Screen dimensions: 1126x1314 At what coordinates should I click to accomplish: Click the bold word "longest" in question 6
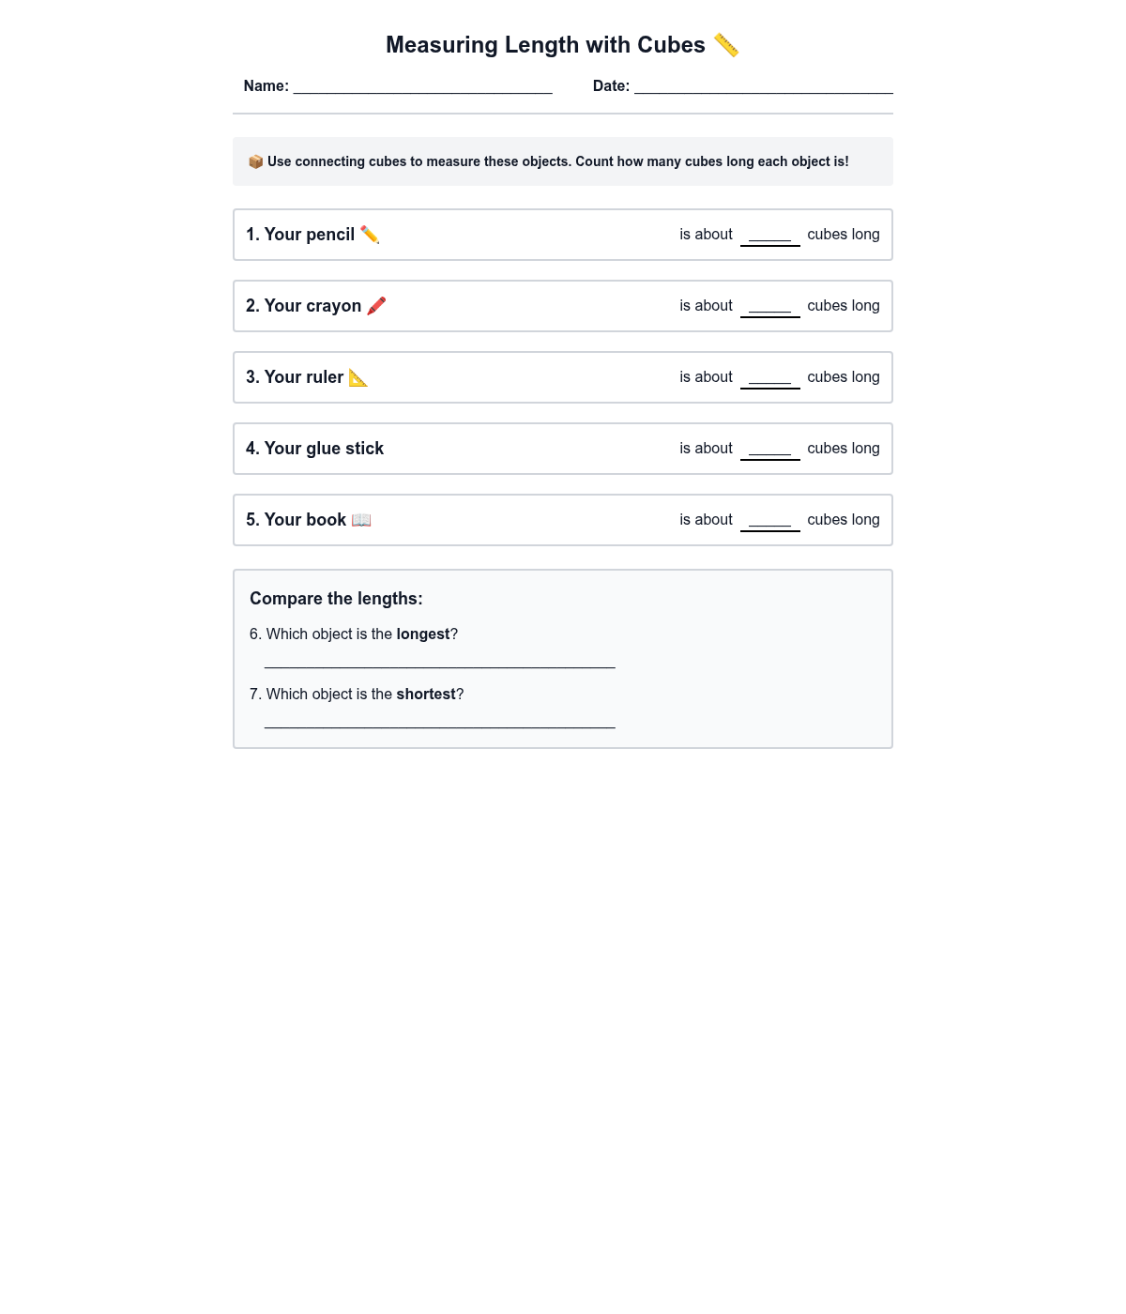(422, 634)
